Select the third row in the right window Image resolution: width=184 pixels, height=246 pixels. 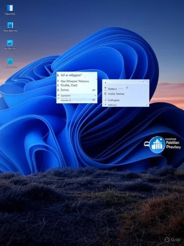tap(114, 100)
